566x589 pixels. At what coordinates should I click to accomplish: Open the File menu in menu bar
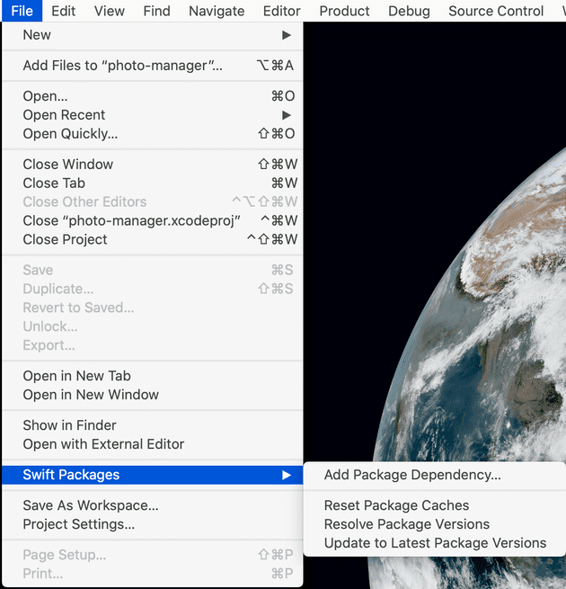click(x=22, y=11)
